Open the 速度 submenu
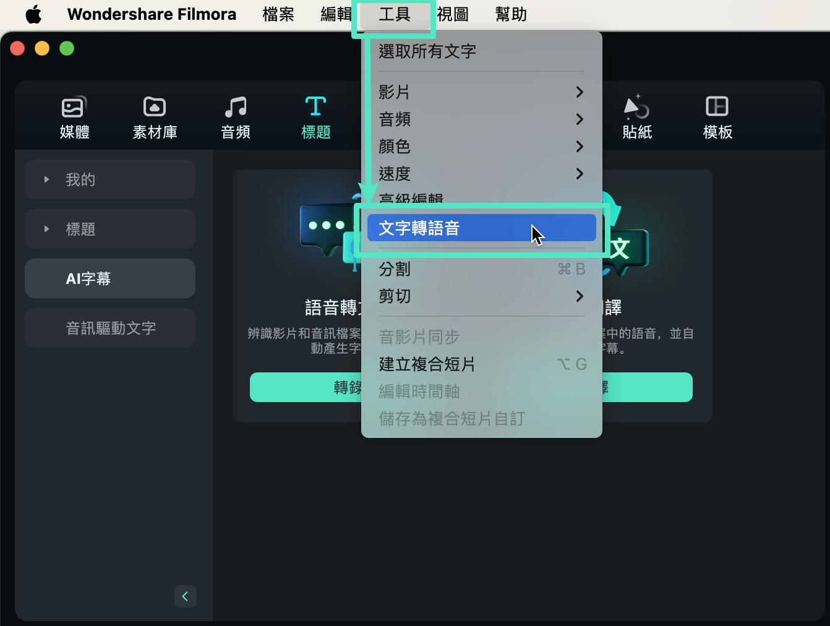Screen dimensions: 830x626 pyautogui.click(x=481, y=174)
